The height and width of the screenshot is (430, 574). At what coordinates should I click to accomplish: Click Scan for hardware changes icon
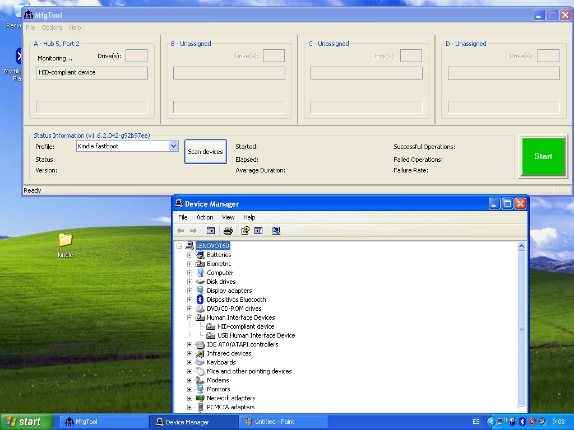coord(276,231)
